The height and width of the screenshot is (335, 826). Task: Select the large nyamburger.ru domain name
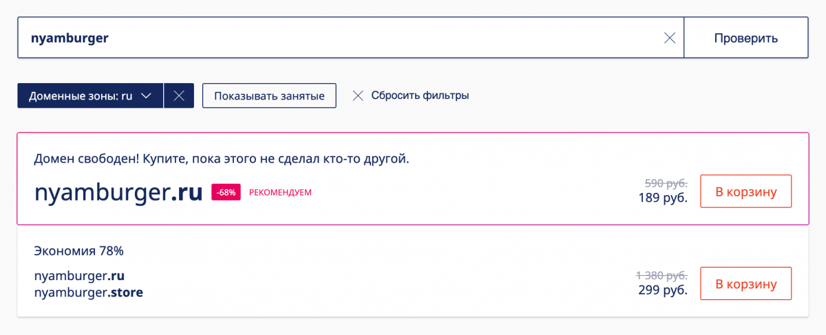[118, 192]
